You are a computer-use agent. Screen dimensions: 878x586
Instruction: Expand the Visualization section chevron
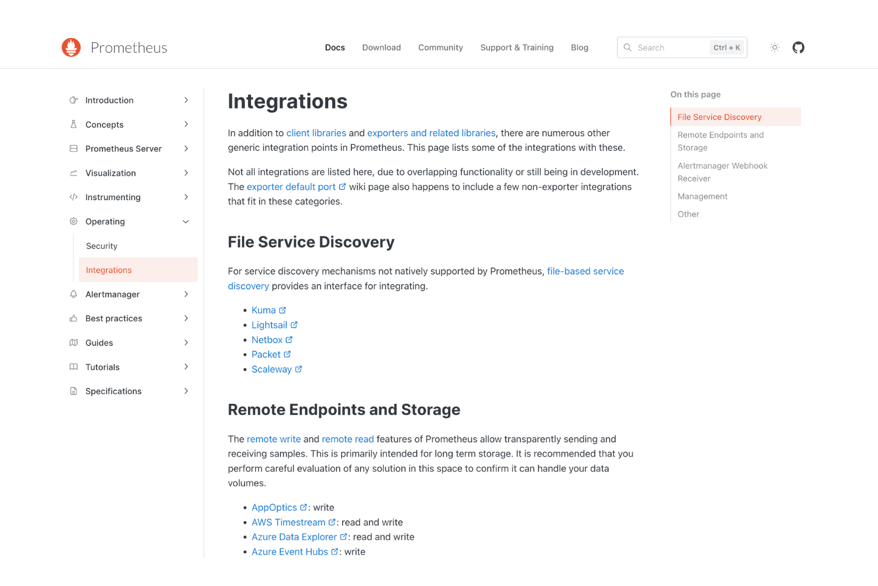tap(186, 173)
